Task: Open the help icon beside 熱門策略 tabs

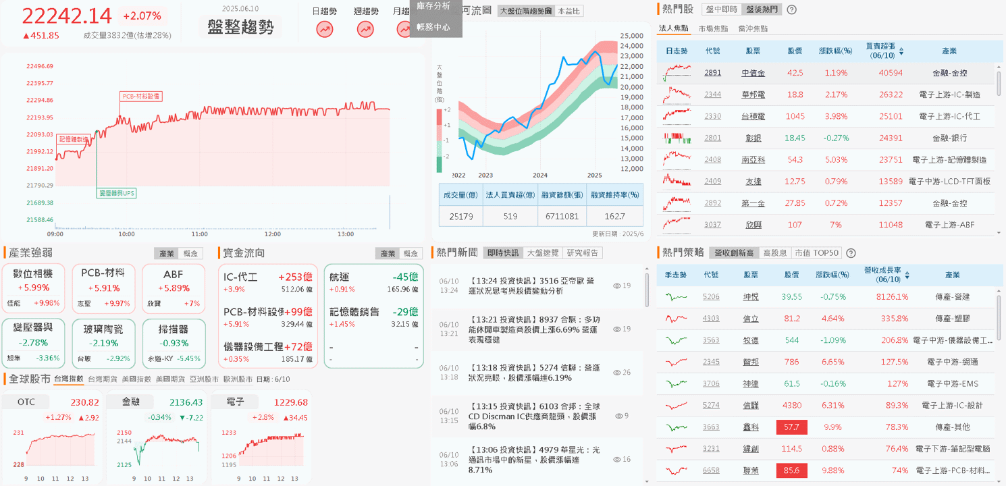Action: (x=851, y=253)
